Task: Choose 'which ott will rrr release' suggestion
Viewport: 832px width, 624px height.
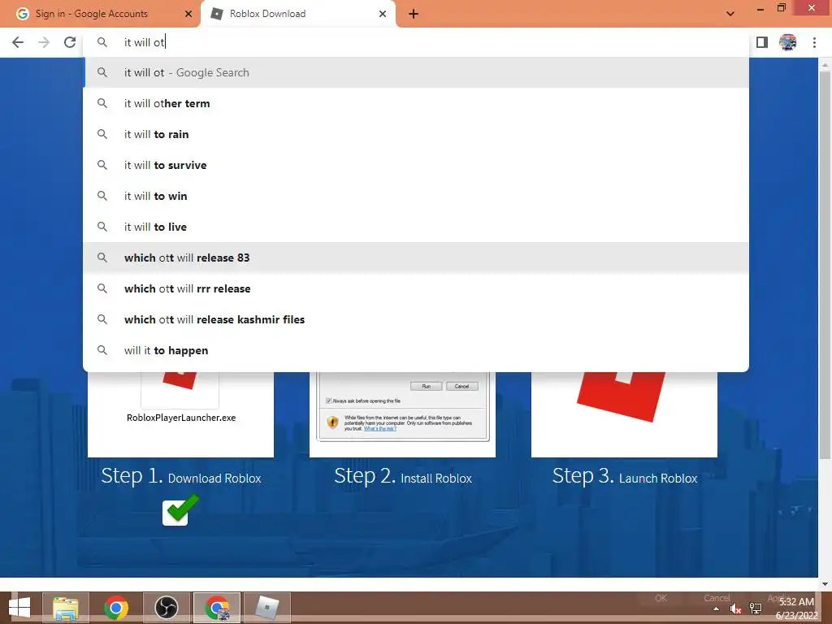Action: point(416,288)
